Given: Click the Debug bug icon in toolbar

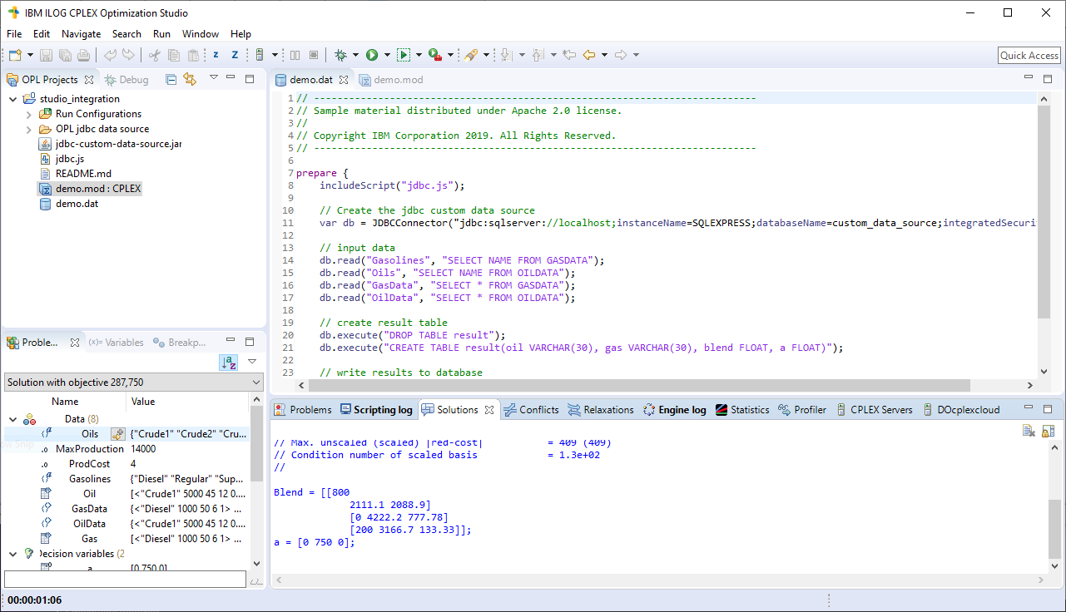Looking at the screenshot, I should pyautogui.click(x=340, y=55).
